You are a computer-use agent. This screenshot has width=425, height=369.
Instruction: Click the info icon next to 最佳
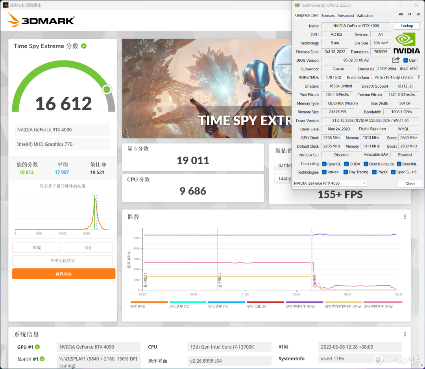[104, 165]
